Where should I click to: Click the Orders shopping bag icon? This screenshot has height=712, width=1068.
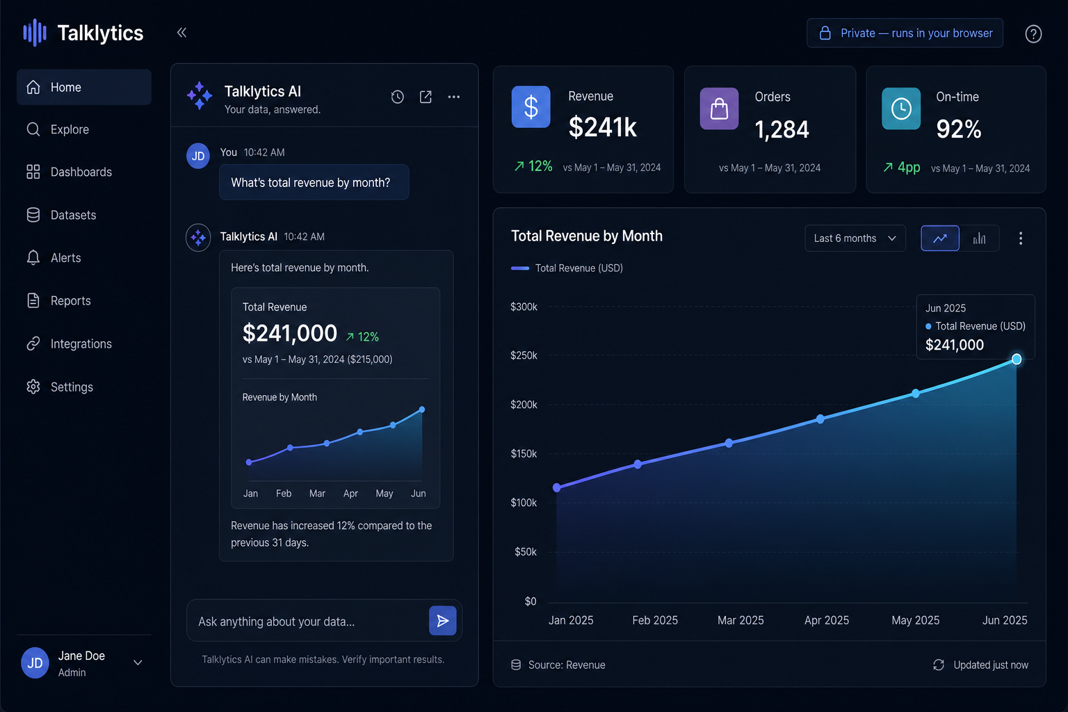click(x=720, y=108)
